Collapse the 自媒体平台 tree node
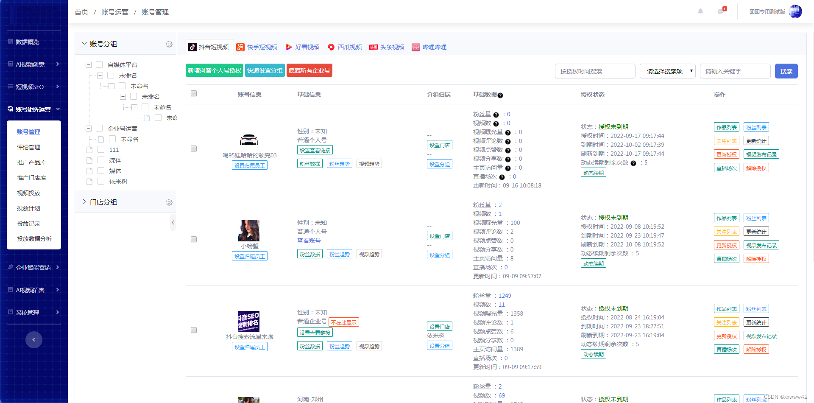 pyautogui.click(x=89, y=65)
